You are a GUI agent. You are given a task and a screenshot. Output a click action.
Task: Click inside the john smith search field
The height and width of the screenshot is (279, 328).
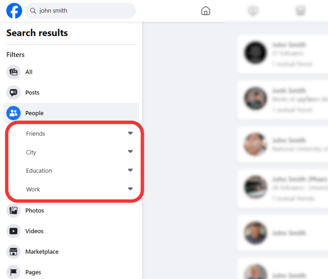pos(72,11)
